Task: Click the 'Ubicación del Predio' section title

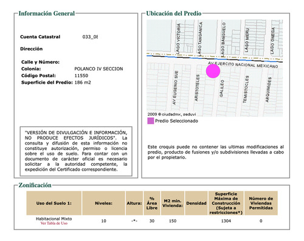Action: coord(174,13)
